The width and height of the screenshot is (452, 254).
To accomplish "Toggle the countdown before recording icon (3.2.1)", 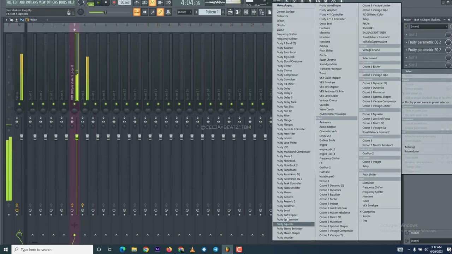I will [152, 2].
